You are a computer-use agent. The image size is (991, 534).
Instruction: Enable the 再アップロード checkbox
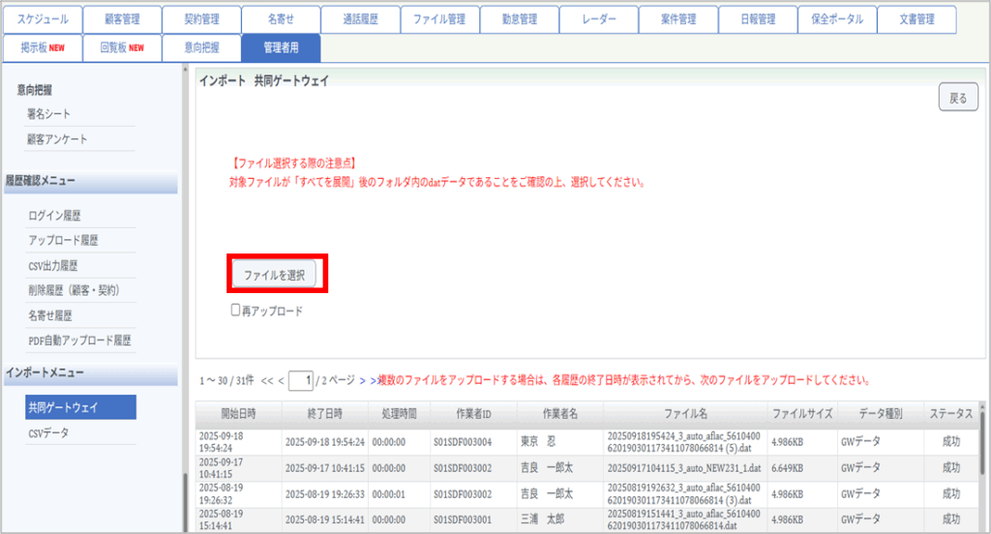235,311
